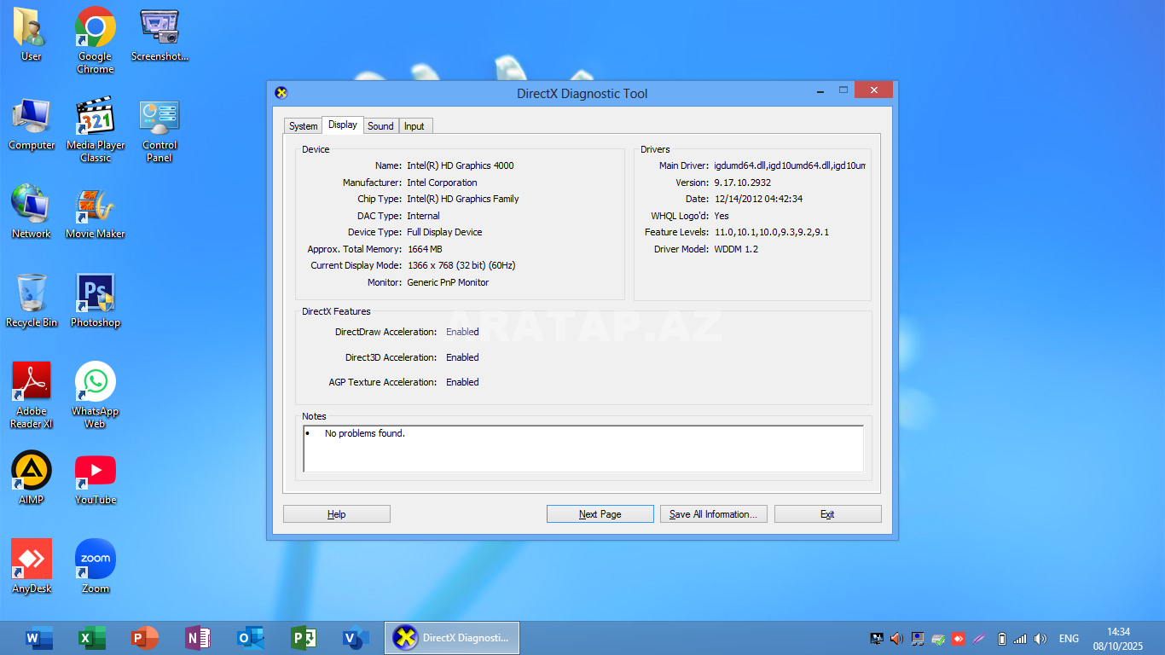1165x655 pixels.
Task: Click the AGP Texture Acceleration Enabled value
Action: (x=462, y=382)
